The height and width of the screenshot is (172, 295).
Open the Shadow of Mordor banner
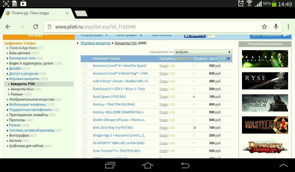tap(265, 103)
